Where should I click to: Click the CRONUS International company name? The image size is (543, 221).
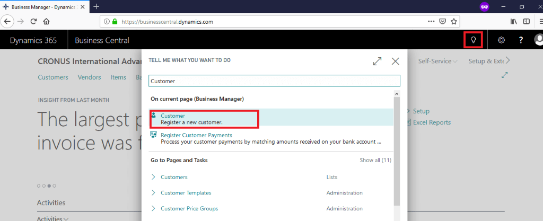click(90, 61)
